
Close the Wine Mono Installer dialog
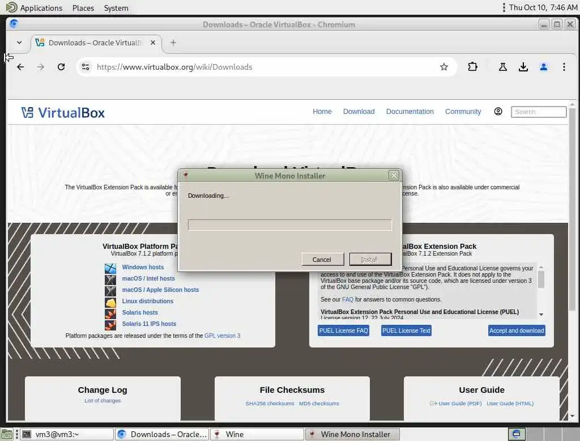click(x=394, y=176)
